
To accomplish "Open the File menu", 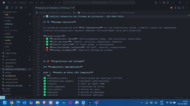I will [x=9, y=3].
